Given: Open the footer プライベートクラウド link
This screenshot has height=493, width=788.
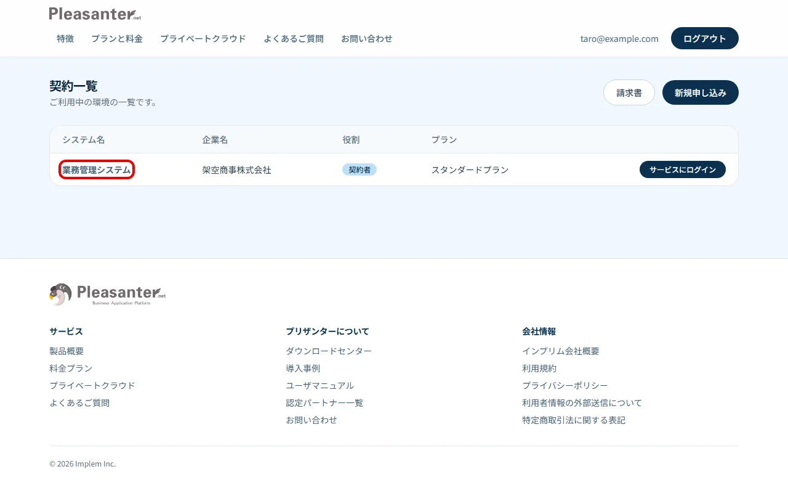Looking at the screenshot, I should tap(92, 386).
